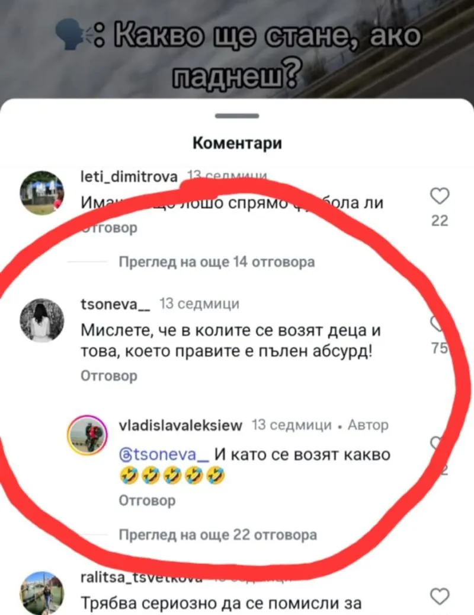This screenshot has width=474, height=615.
Task: Open tsoneva__ profile avatar
Action: tap(42, 320)
